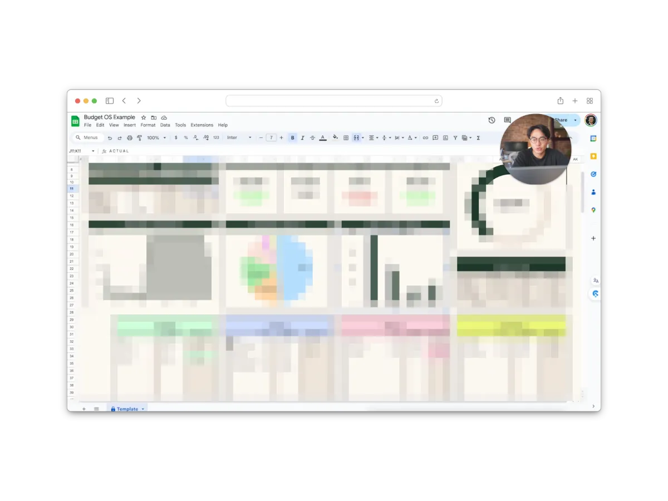This screenshot has width=668, height=501.
Task: Open Template sheet tab menu arrow
Action: click(143, 409)
